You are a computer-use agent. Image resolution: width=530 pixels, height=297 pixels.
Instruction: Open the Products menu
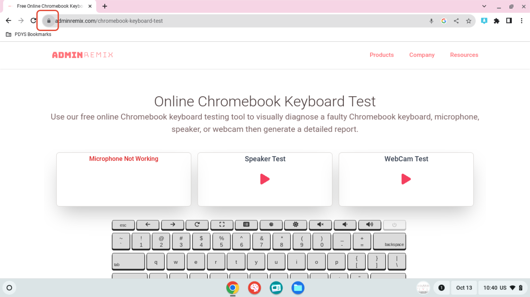pos(382,55)
